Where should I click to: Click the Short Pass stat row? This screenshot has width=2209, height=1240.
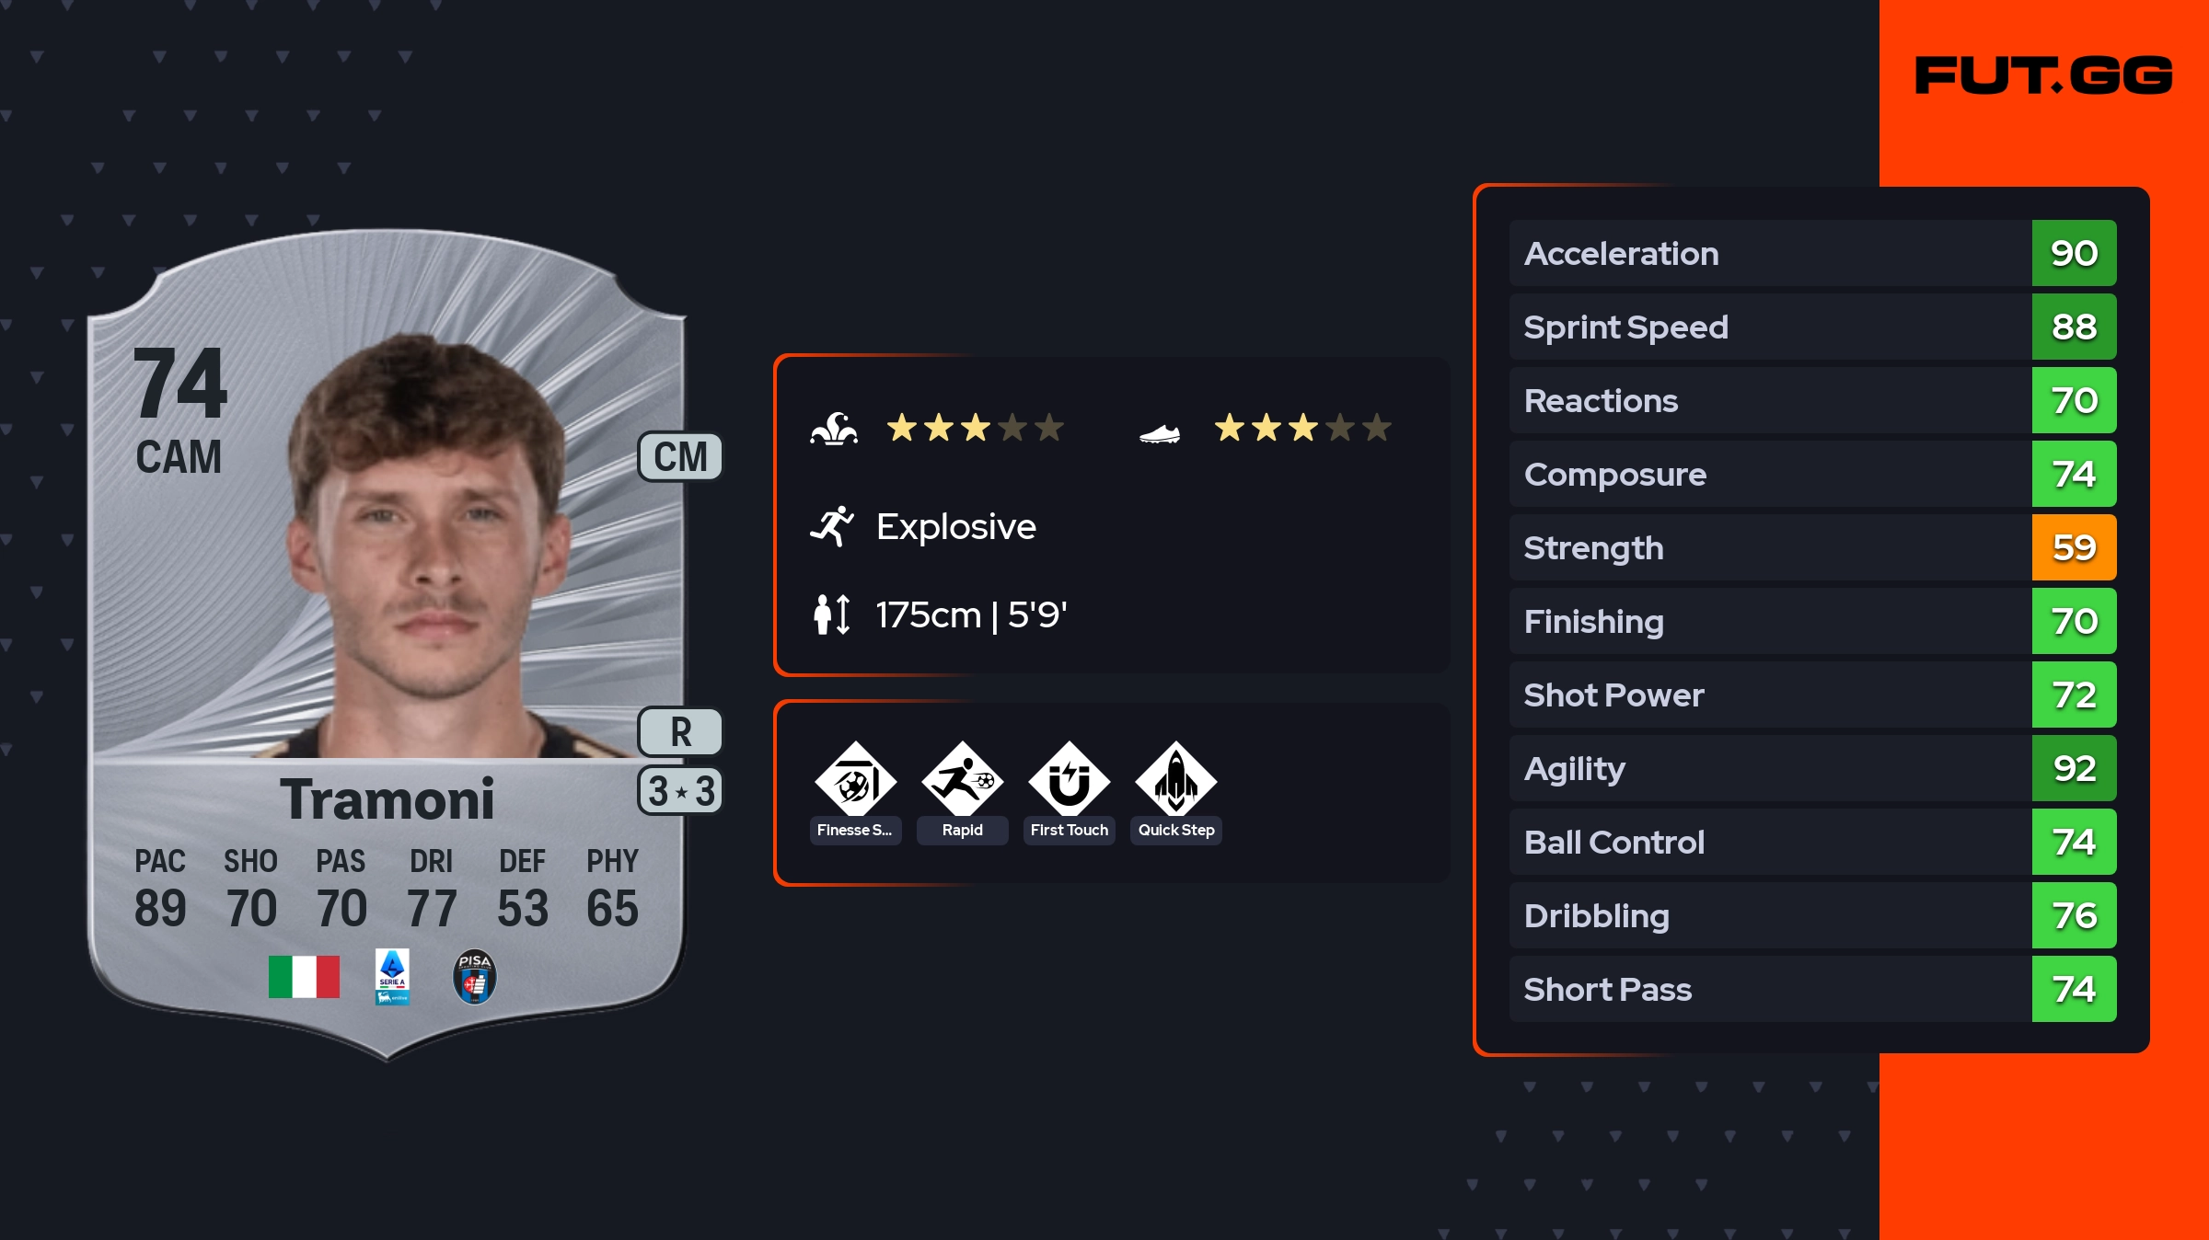click(1769, 989)
